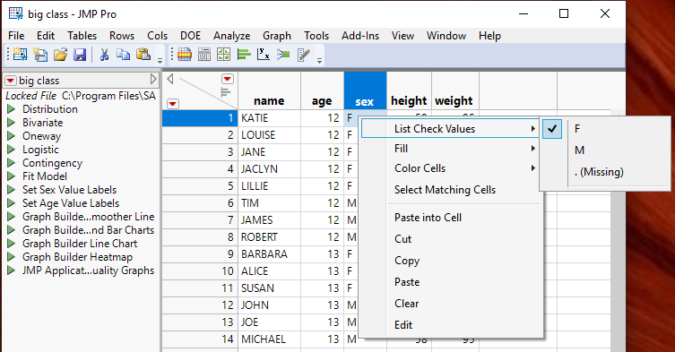Click the Copy toolbar icon
Screen dimensions: 675x352
(x=123, y=55)
